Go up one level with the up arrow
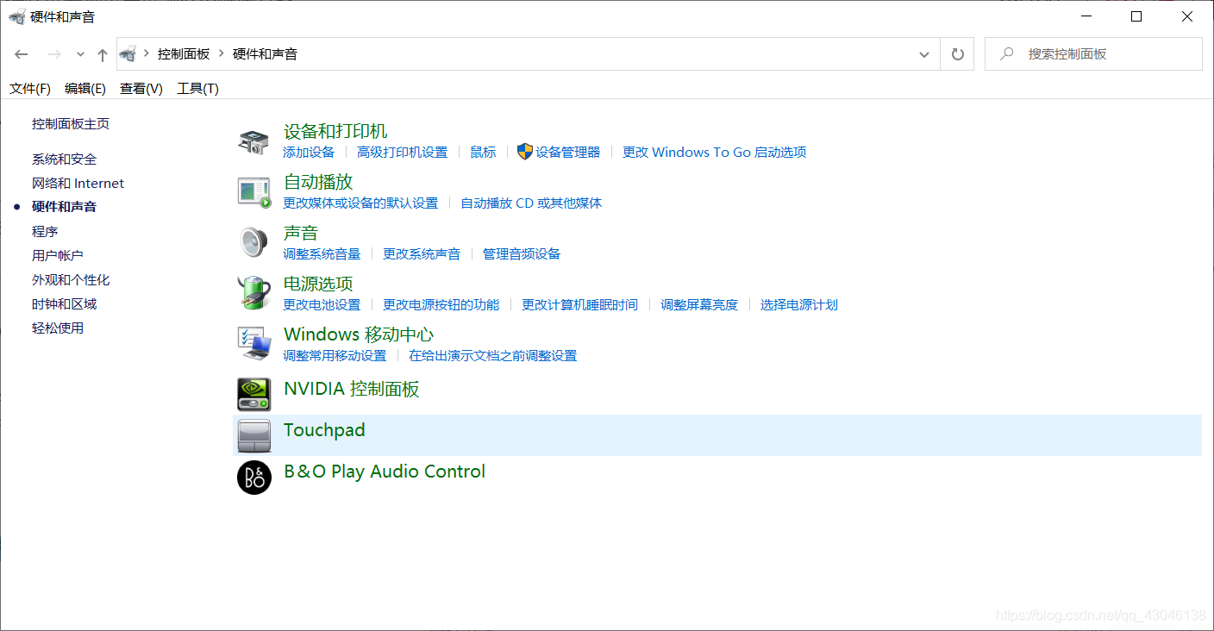The width and height of the screenshot is (1214, 631). click(x=103, y=54)
